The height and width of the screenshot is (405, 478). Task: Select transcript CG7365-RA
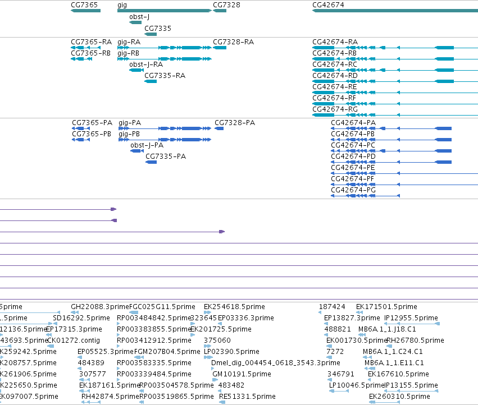86,48
